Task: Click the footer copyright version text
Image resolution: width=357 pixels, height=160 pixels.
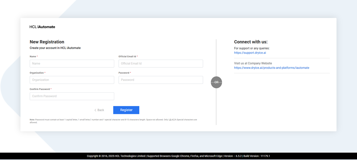Action: [178, 156]
